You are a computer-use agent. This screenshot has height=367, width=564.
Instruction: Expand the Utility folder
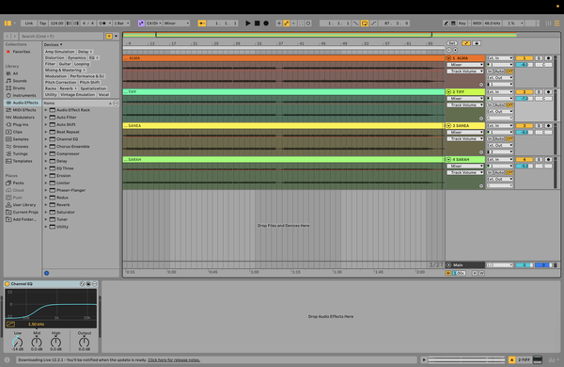[x=46, y=227]
